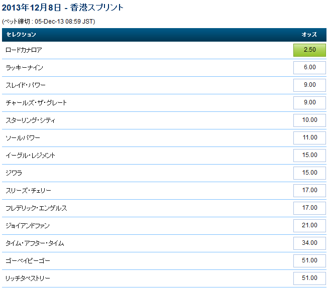
Task: Select 11.00 odds for ソールパワー
Action: [x=309, y=137]
